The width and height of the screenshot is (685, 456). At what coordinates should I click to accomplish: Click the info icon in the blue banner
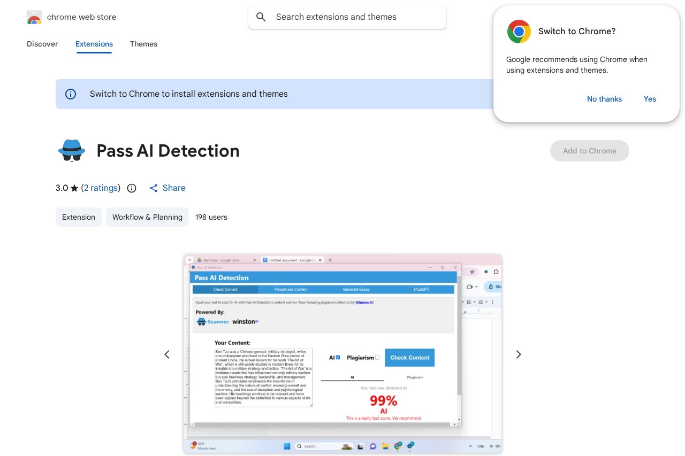71,94
